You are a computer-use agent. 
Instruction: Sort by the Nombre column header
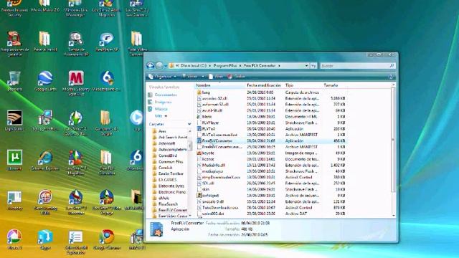[220, 85]
